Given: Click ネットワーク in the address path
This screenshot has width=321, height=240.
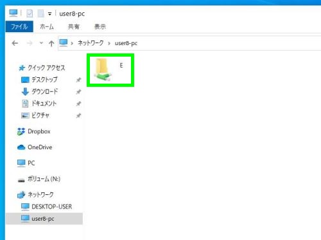Looking at the screenshot, I should tap(91, 43).
